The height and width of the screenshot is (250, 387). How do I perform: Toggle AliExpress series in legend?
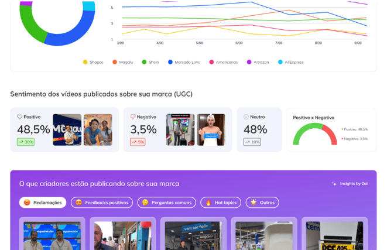[x=291, y=62]
